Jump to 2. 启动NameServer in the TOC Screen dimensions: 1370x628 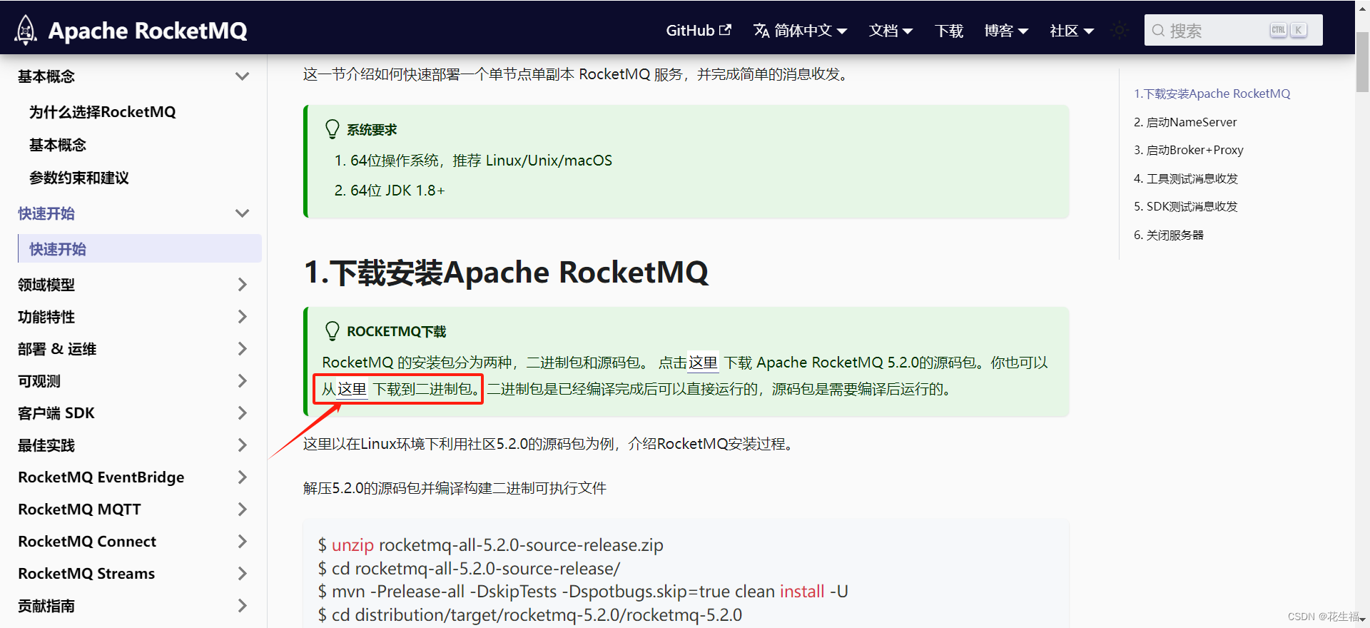(x=1185, y=122)
